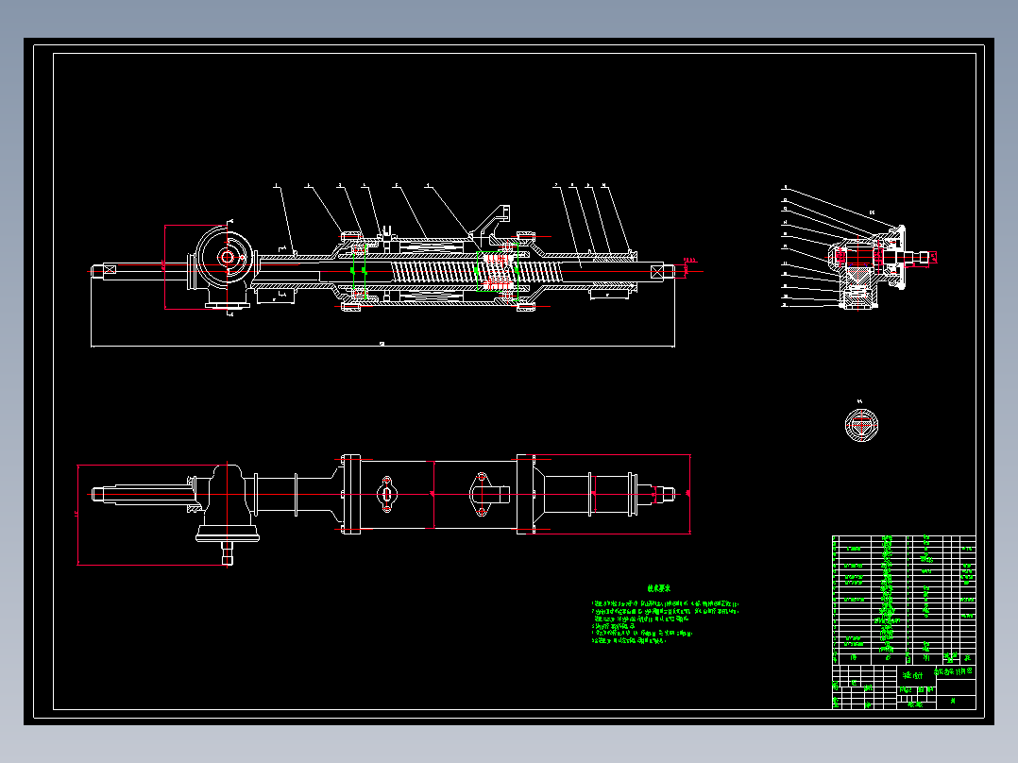Click the left rack shaft end in section view
The image size is (1018, 763).
tap(105, 270)
